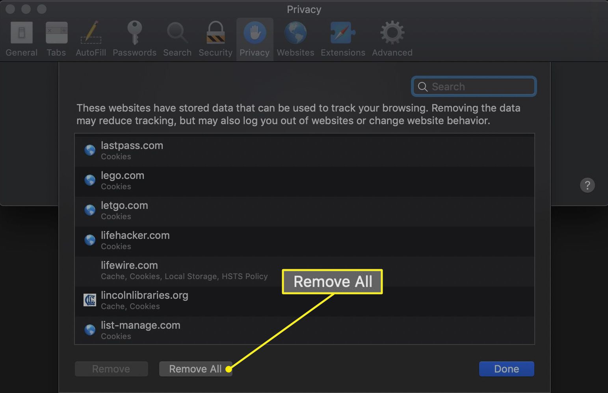Click the Privacy tab label
The height and width of the screenshot is (393, 608).
255,52
